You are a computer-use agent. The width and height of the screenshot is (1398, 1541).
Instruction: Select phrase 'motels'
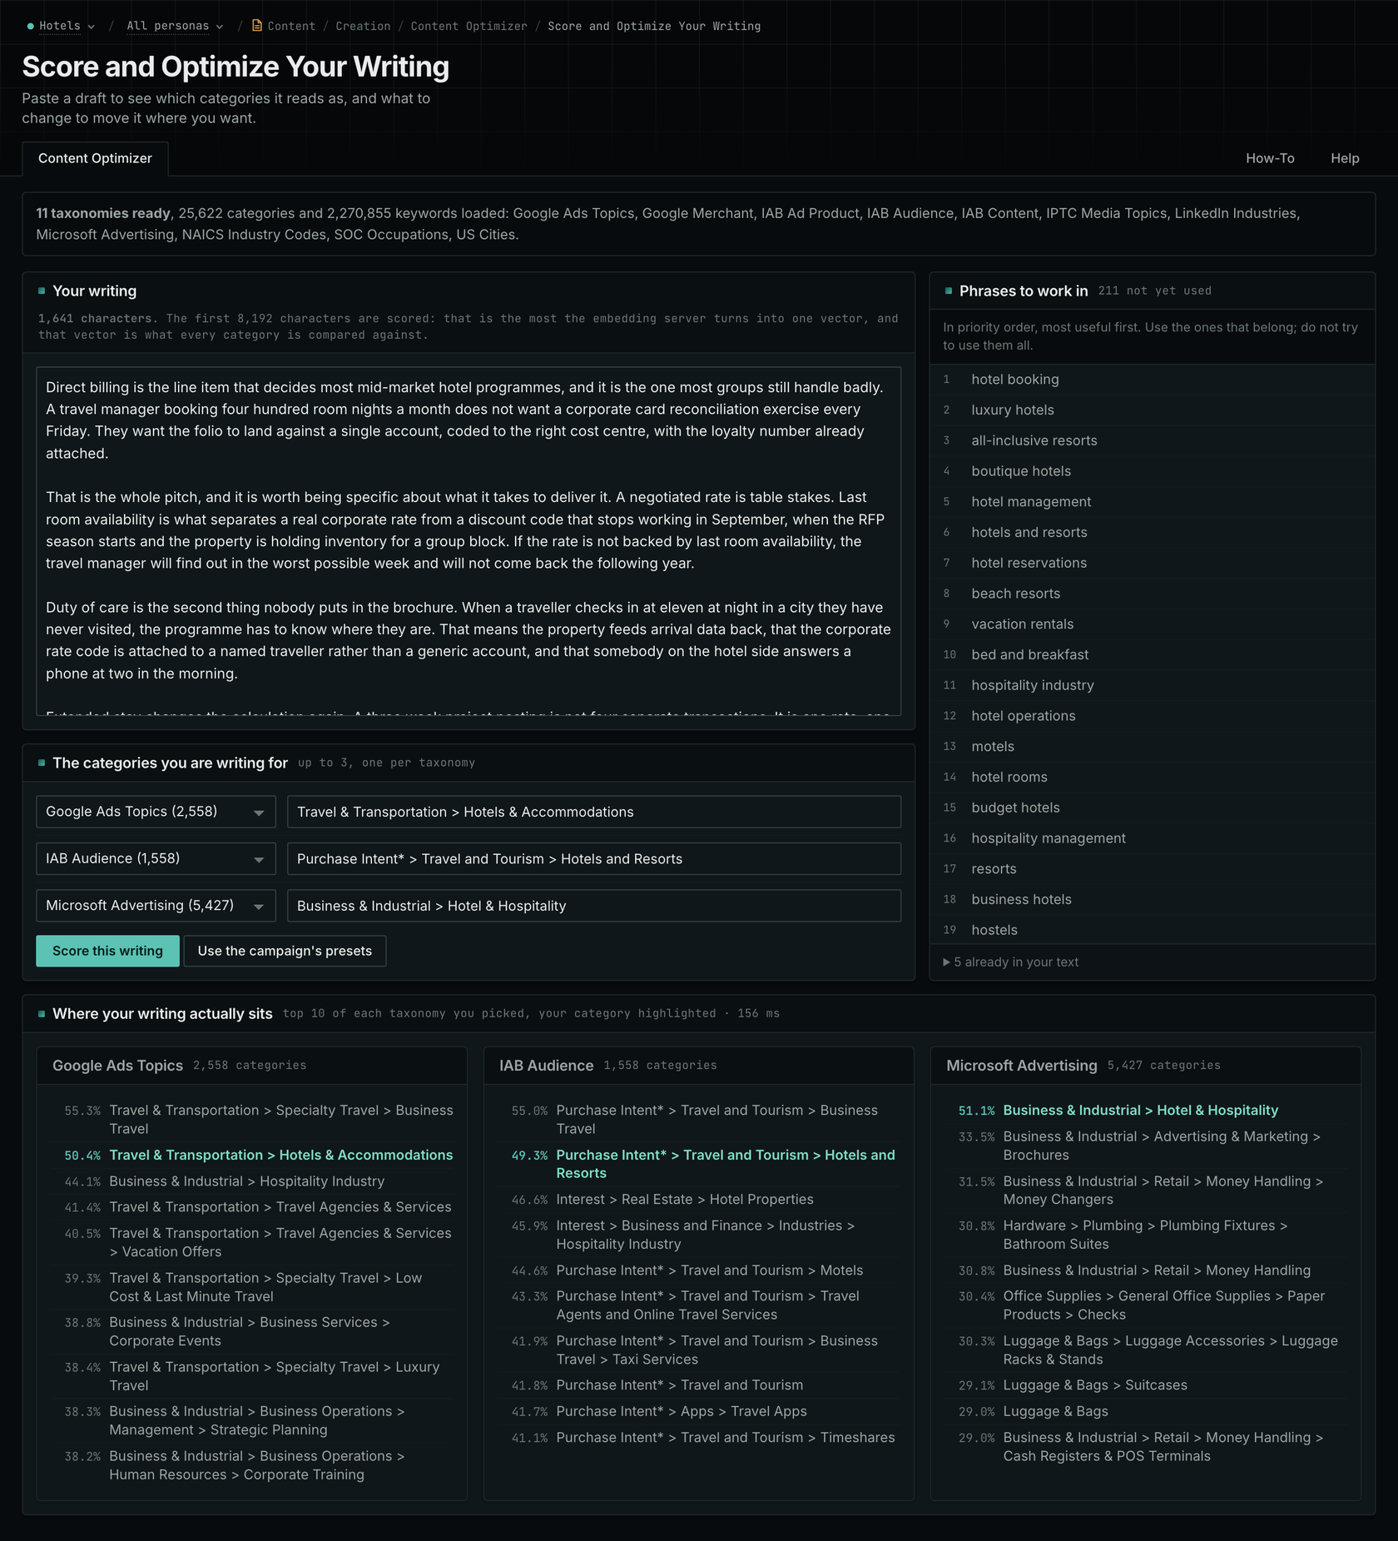pyautogui.click(x=1152, y=747)
